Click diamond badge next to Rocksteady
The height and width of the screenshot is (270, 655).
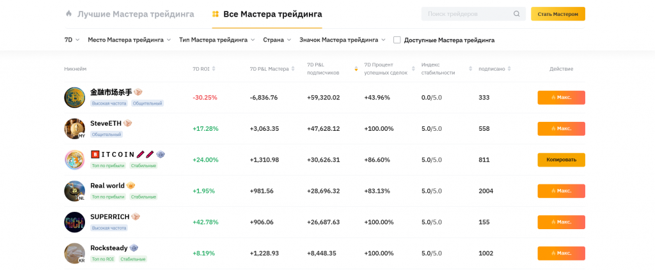tap(134, 248)
